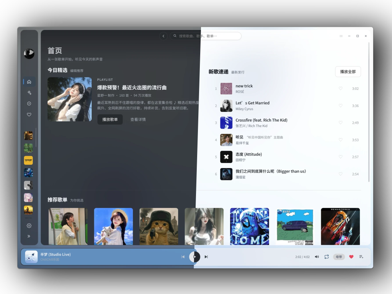This screenshot has height=294, width=392.
Task: Click the main content vertical scrollbar
Action: [369, 112]
